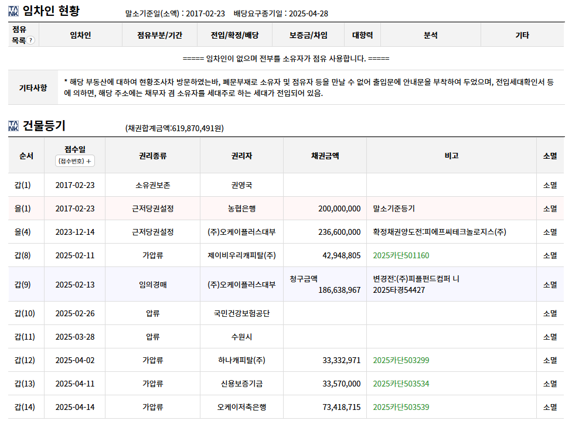Click the 채권금액 column header
Screen dimensions: 572x424
(325, 156)
